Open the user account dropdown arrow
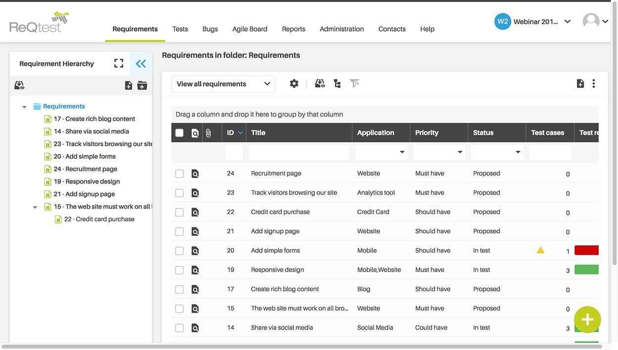This screenshot has height=350, width=618. click(x=605, y=21)
